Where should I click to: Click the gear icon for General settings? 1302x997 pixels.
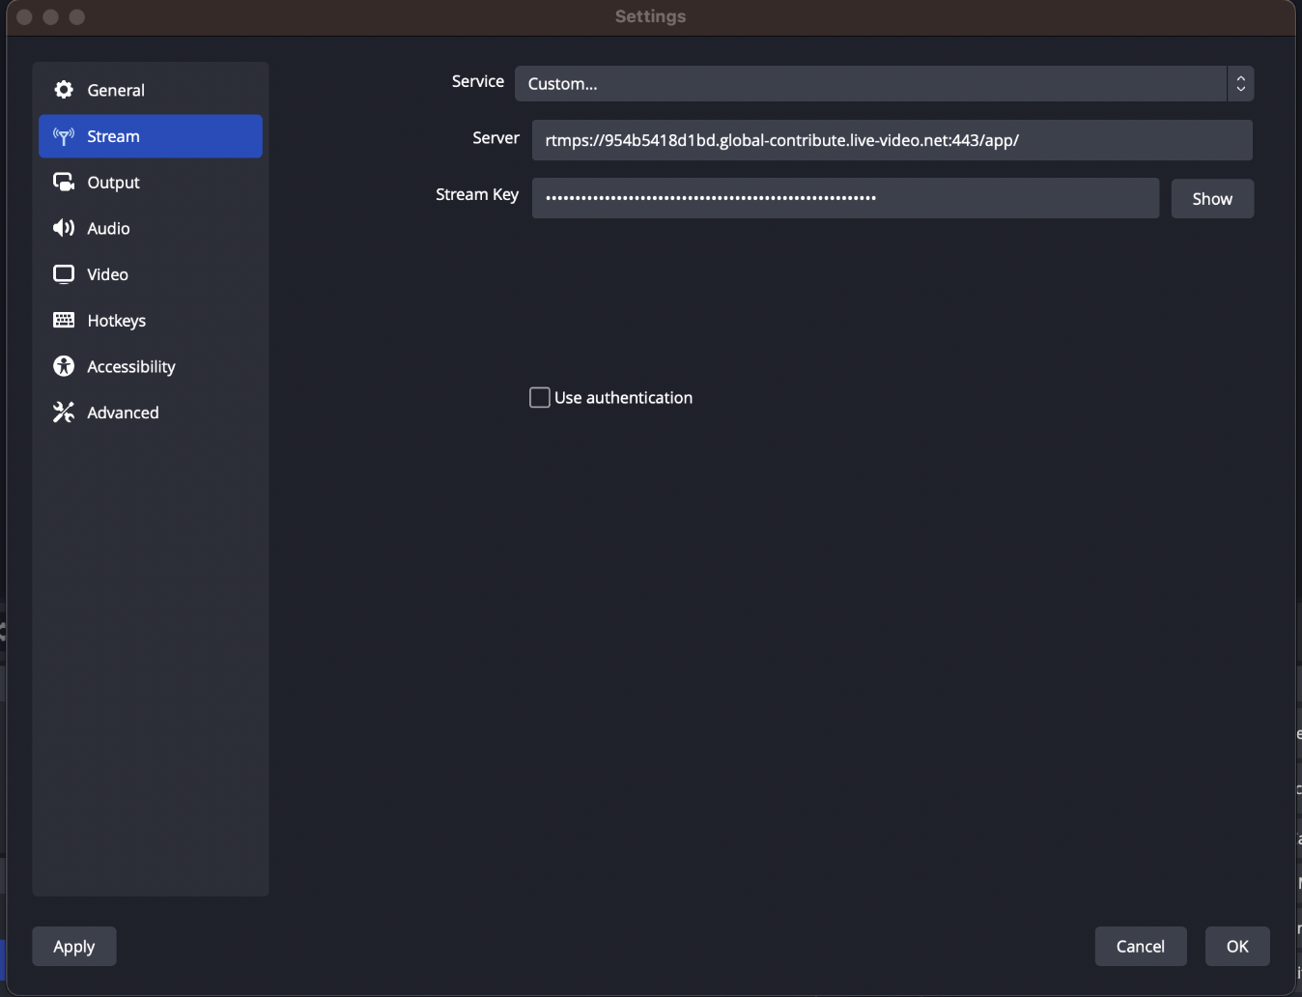click(63, 89)
